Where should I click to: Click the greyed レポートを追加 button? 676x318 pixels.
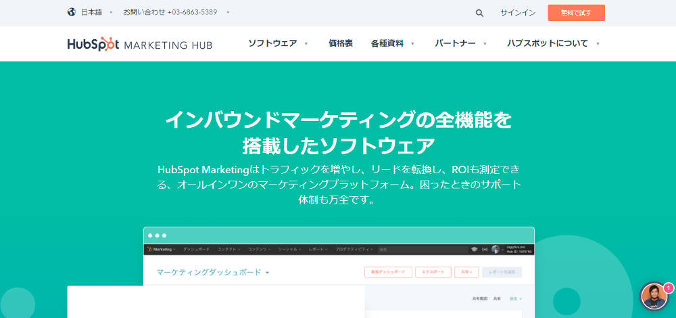(502, 272)
